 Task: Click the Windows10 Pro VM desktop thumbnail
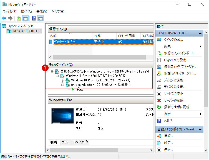tap(62, 116)
